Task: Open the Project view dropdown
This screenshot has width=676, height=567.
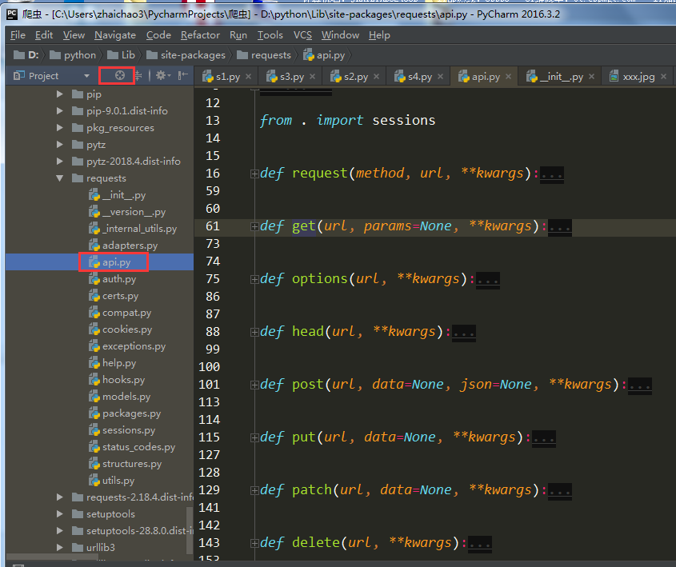Action: coord(86,76)
